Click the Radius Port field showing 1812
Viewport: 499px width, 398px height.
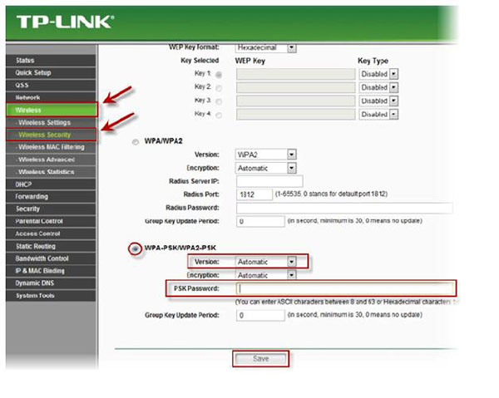(x=253, y=194)
